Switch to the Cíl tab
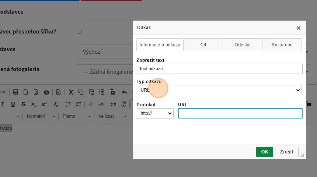 pos(203,45)
